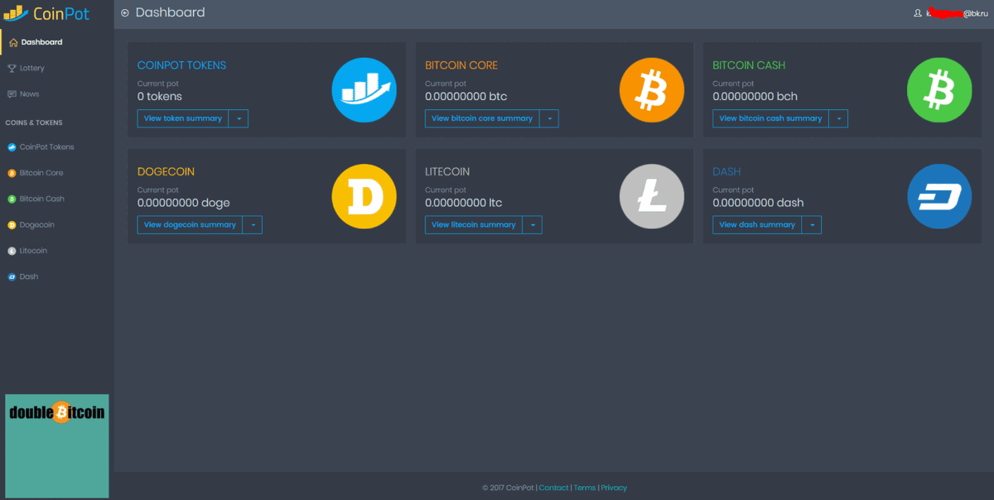Expand dropdown arrow next to View bitcoin cash summary
Screen dimensions: 994x500
(838, 118)
